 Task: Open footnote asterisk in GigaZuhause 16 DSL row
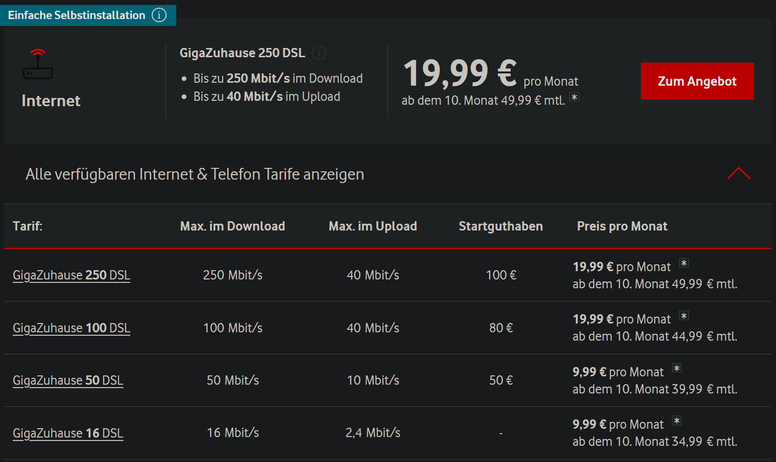pos(677,421)
